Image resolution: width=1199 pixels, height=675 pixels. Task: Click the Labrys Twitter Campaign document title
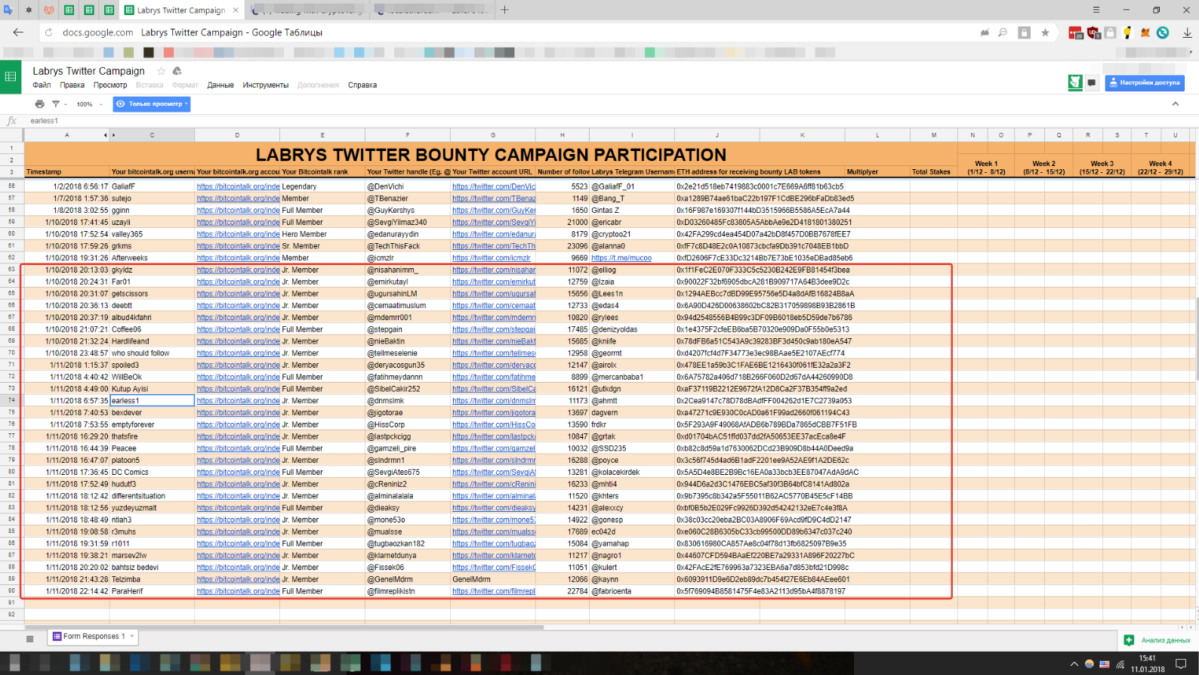click(89, 71)
